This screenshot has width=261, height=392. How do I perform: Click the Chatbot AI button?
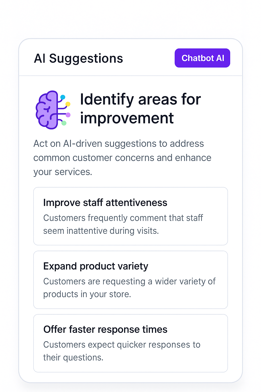(202, 58)
